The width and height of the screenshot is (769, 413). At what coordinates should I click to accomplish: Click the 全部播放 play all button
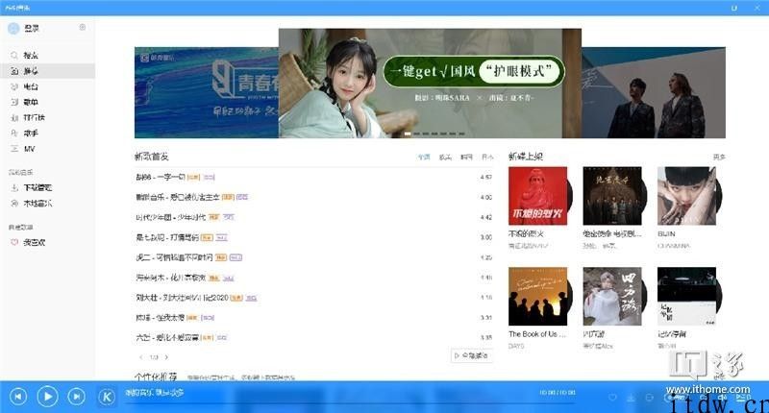[471, 355]
